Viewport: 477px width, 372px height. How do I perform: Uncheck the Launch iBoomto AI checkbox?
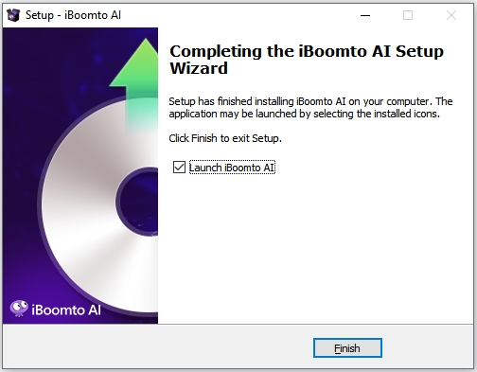179,168
